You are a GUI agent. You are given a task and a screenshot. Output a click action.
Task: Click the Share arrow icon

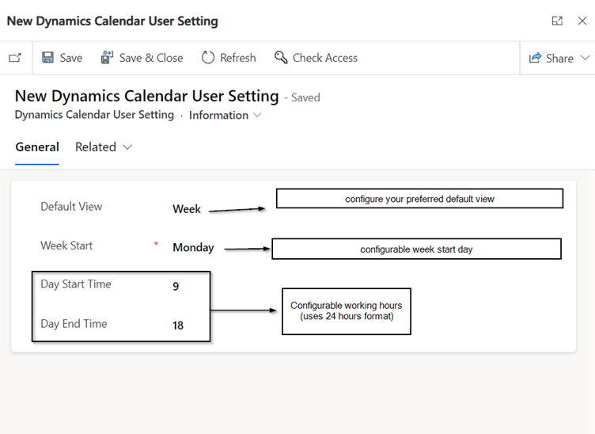pos(535,58)
